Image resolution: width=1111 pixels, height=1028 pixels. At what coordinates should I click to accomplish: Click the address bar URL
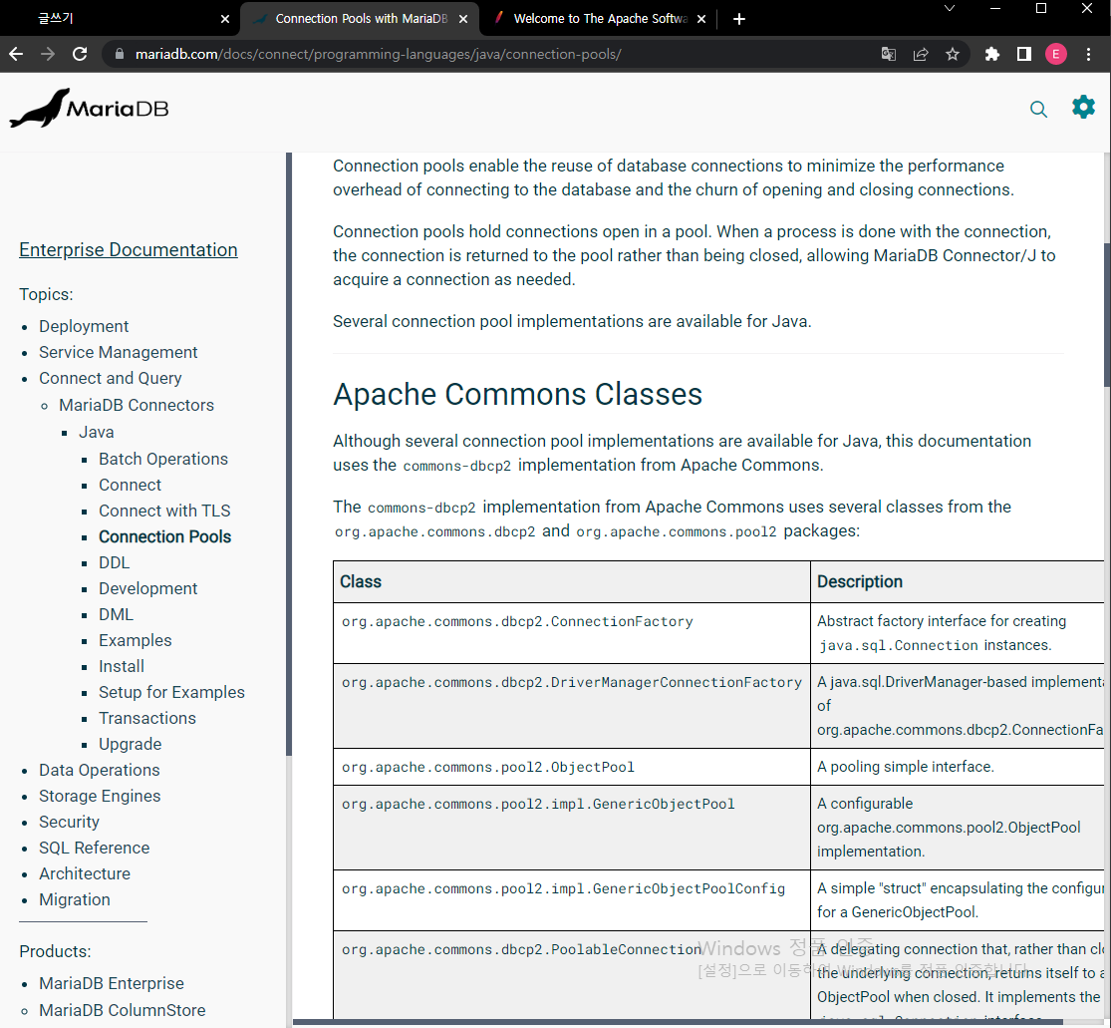[378, 54]
